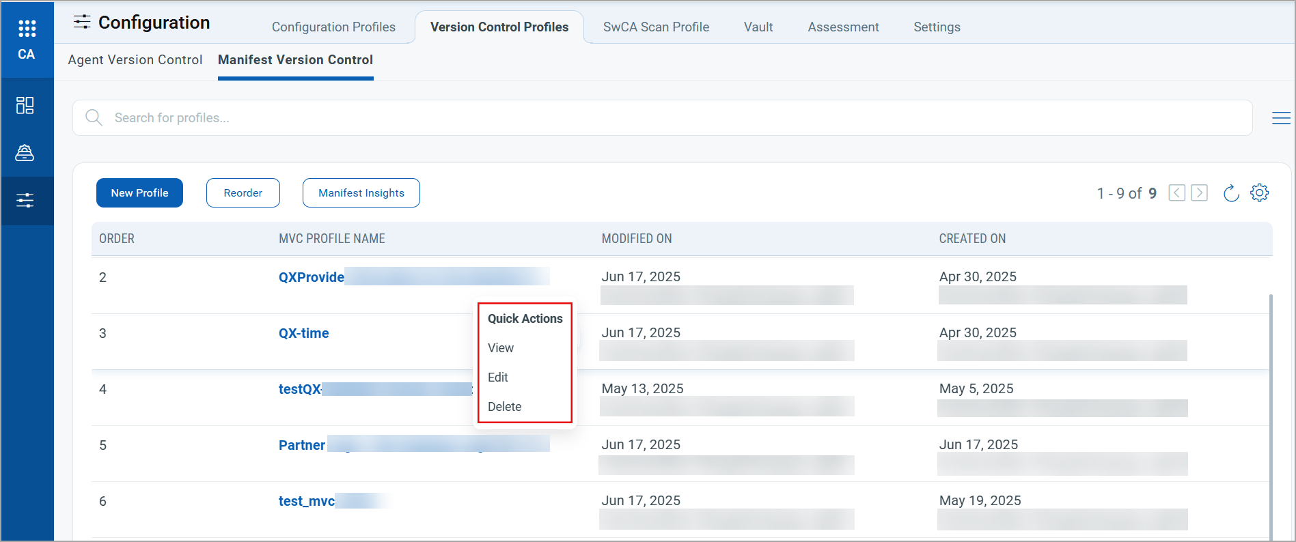Viewport: 1296px width, 542px height.
Task: Open the dashboard icon in sidebar
Action: point(25,105)
